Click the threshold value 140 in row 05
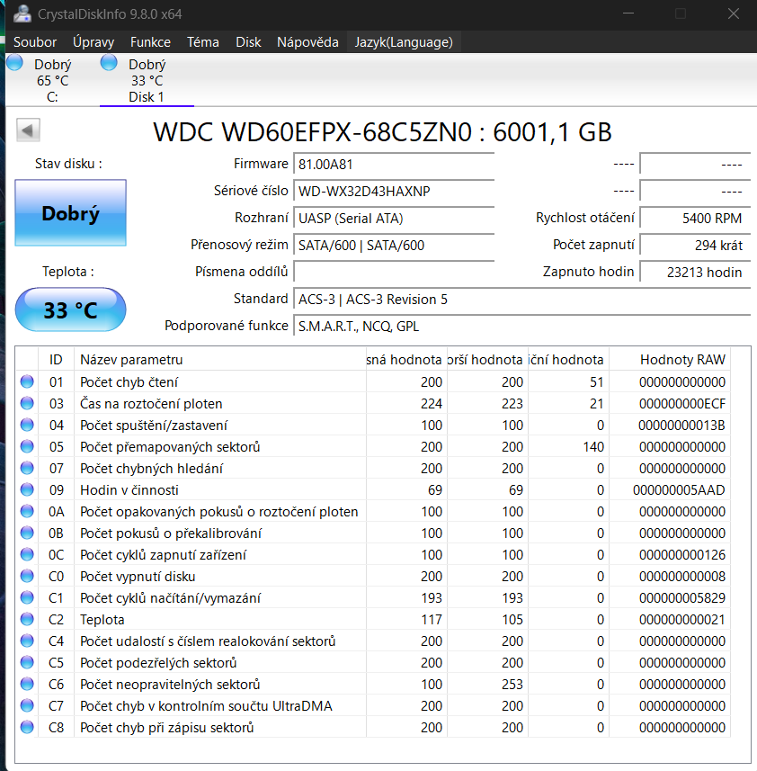The width and height of the screenshot is (757, 771). click(593, 447)
